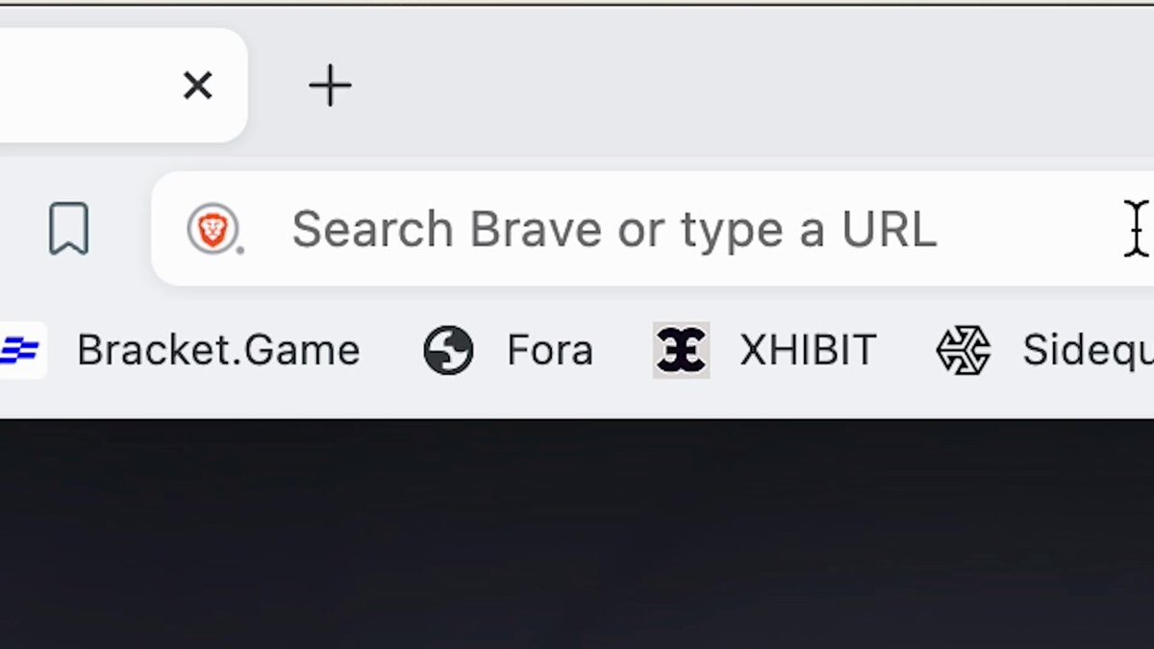This screenshot has width=1154, height=649.
Task: Open a new tab with the plus button
Action: [x=330, y=87]
